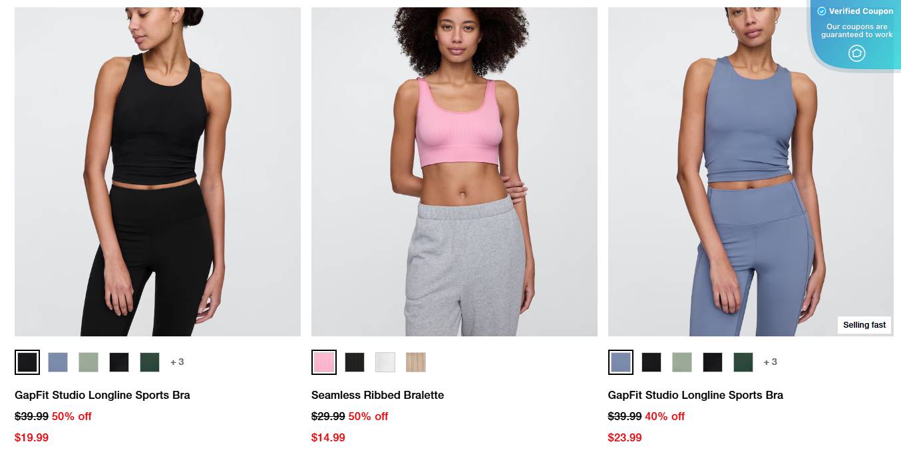Choose sage green swatch on third product
This screenshot has width=901, height=462.
[682, 362]
